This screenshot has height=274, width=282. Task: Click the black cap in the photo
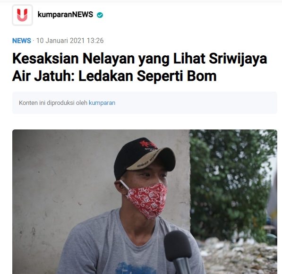[x=144, y=157]
